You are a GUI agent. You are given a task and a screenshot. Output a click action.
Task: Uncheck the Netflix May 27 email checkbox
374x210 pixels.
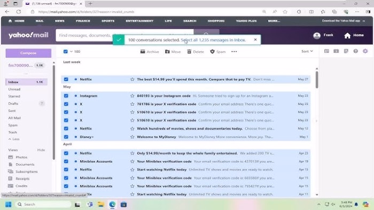[x=66, y=79]
